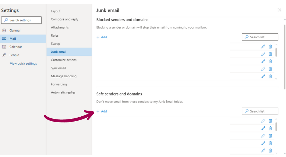Open Sync email settings
This screenshot has height=157, width=286.
click(x=69, y=68)
